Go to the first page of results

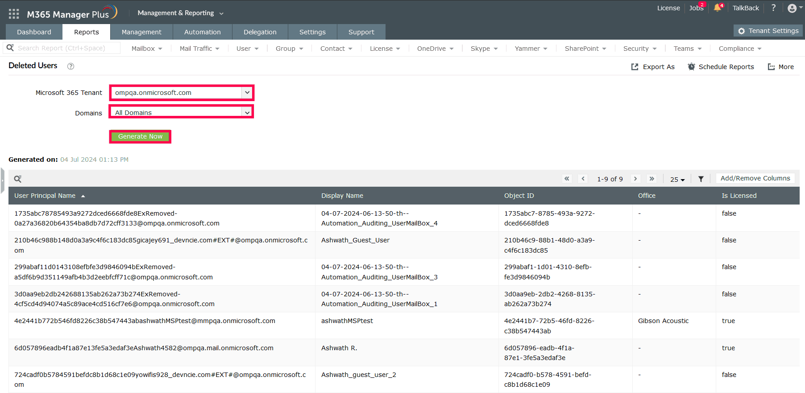point(567,178)
